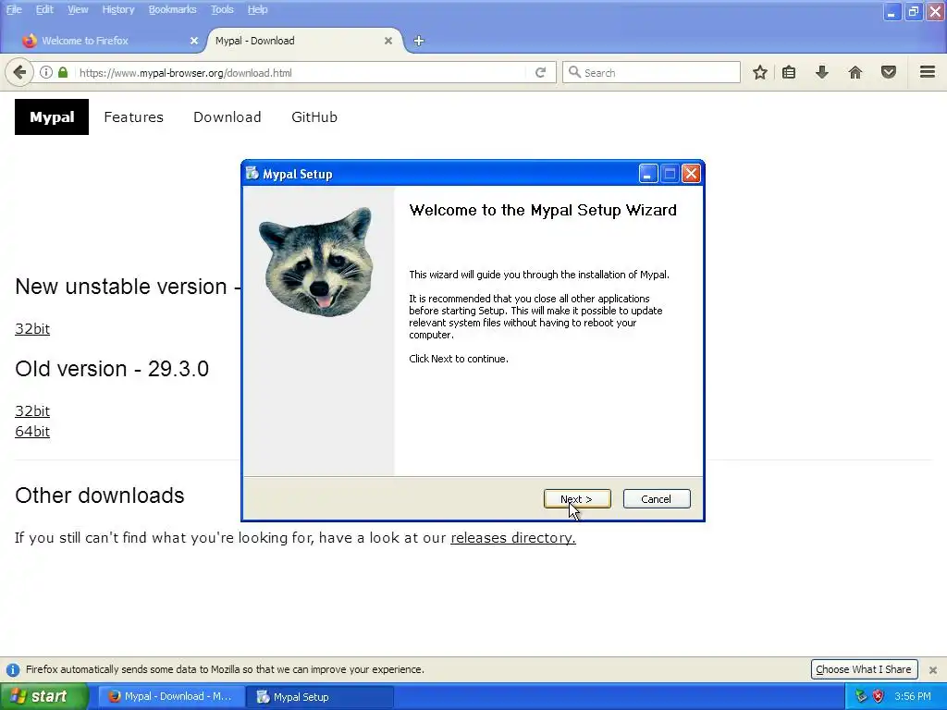The width and height of the screenshot is (947, 710).
Task: Click Choose What I Share button
Action: tap(865, 669)
